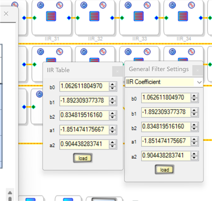
Task: Click the sine wave icon on IIR_31
Action: [60, 5]
